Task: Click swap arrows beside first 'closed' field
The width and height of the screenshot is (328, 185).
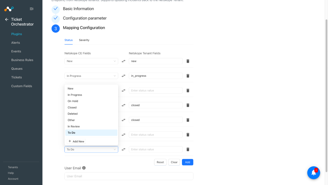Action: [x=123, y=105]
